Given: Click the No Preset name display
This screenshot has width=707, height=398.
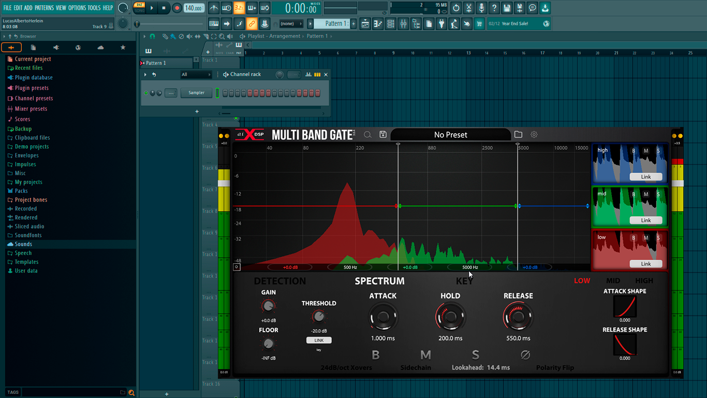Looking at the screenshot, I should (x=450, y=135).
